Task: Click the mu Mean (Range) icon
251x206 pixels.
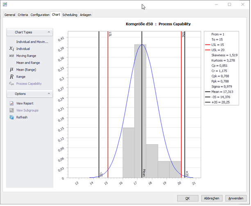Action: click(x=11, y=70)
